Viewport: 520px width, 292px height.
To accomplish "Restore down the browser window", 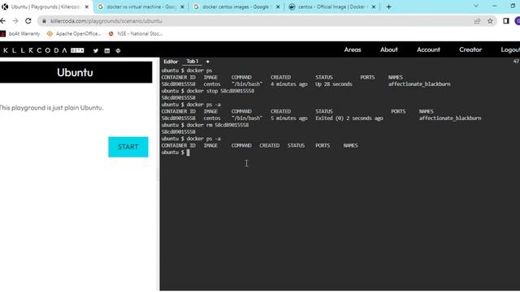I will click(x=513, y=6).
